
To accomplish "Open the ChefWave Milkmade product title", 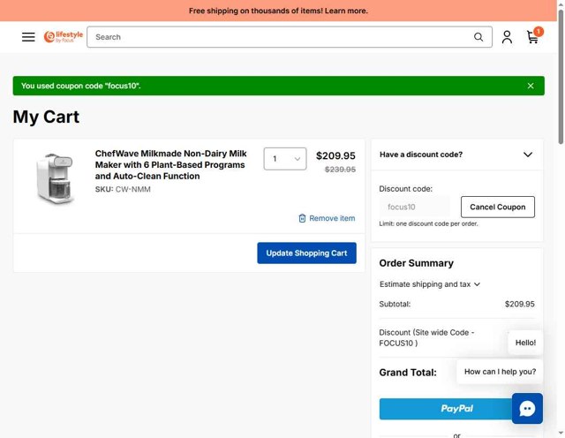I will 170,165.
